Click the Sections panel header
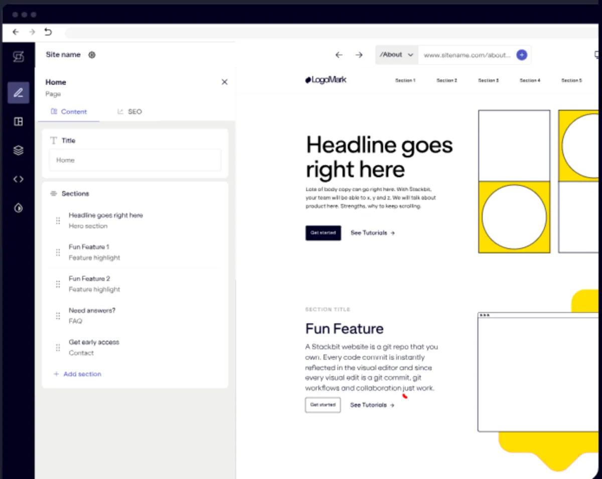The image size is (602, 479). 70,193
